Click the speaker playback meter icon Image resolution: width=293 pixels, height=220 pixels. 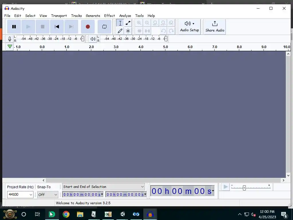click(x=93, y=39)
